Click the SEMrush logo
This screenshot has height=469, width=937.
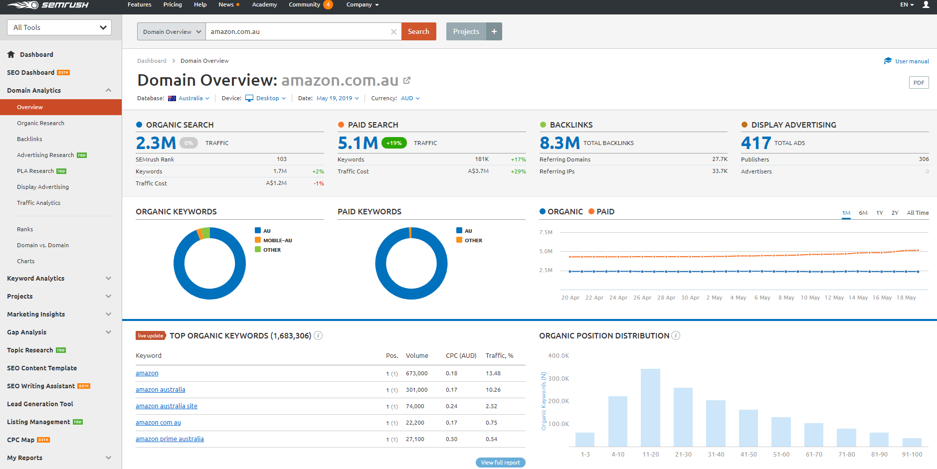coord(48,5)
